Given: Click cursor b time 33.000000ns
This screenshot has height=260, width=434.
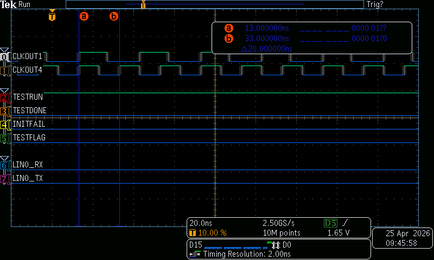Looking at the screenshot, I should click(267, 38).
